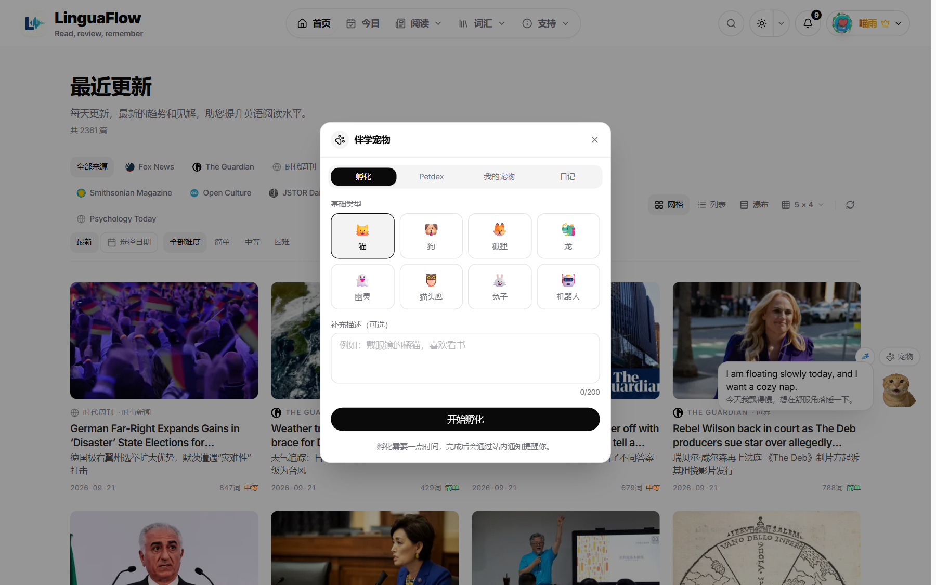Open the gray-haired man at microphones thumbnail
This screenshot has width=936, height=585.
click(x=164, y=548)
